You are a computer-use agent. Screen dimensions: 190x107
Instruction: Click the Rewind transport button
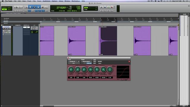(105, 11)
